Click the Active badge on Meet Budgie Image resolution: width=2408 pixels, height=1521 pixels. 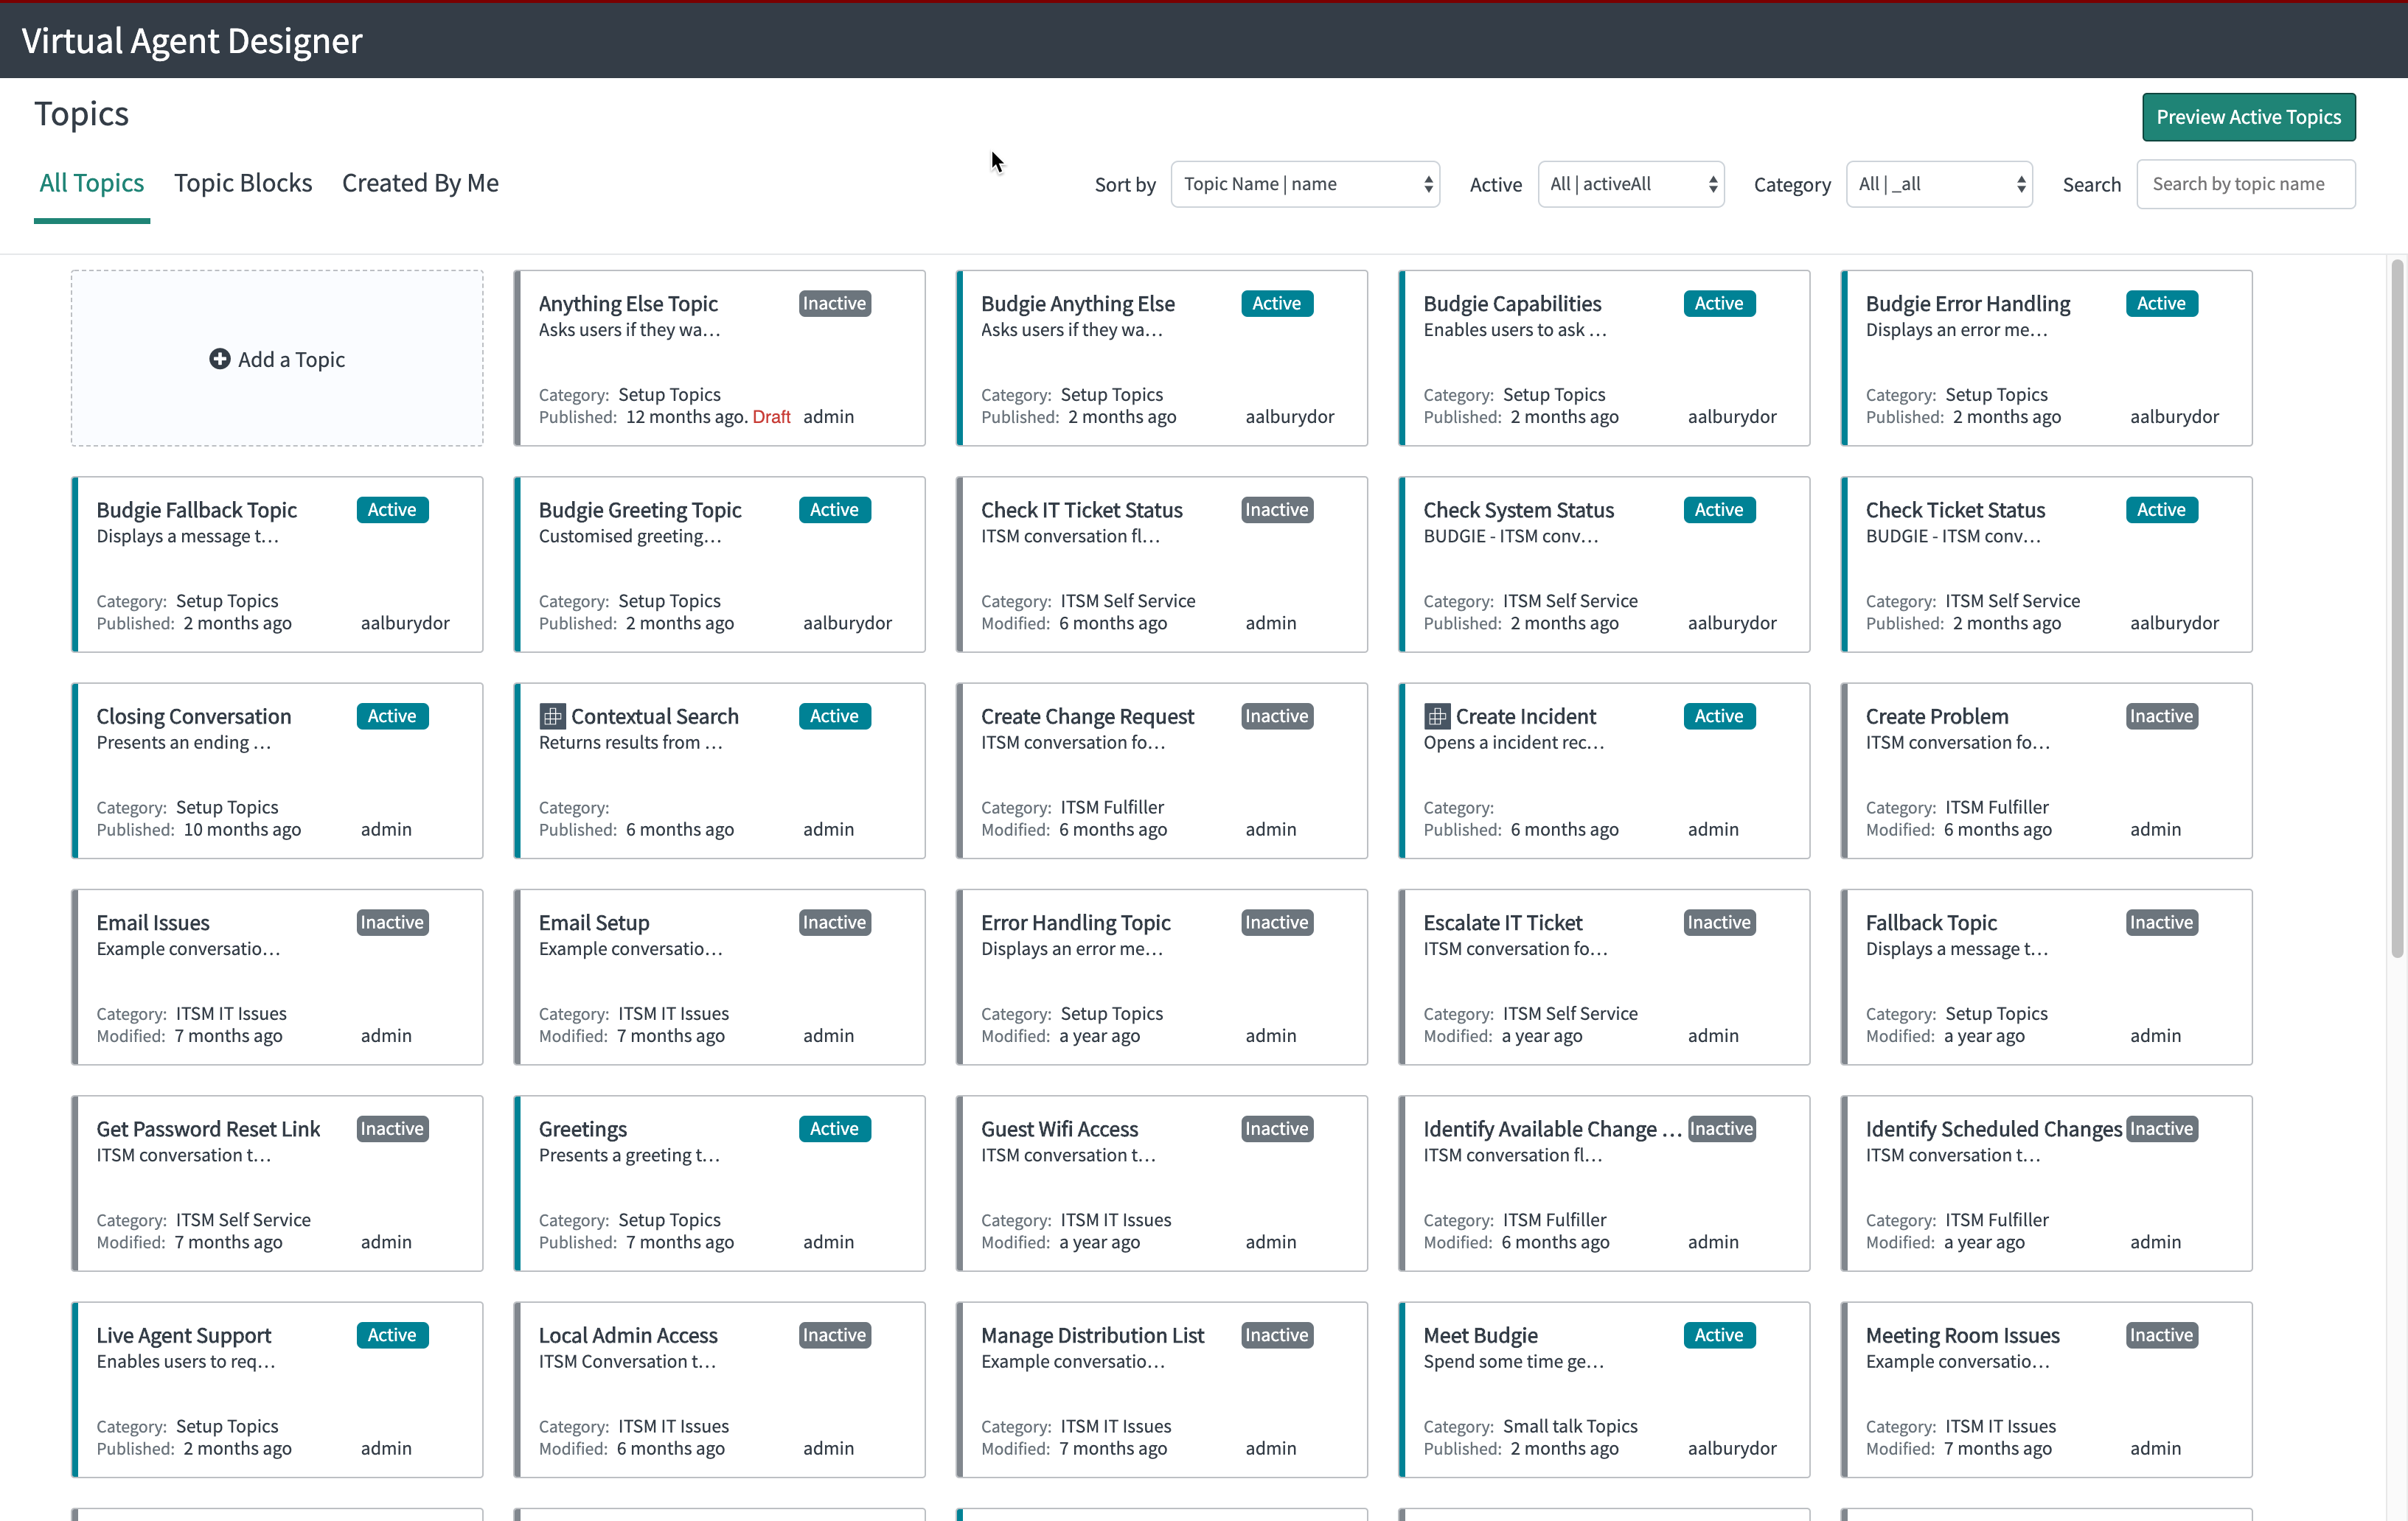click(x=1719, y=1335)
